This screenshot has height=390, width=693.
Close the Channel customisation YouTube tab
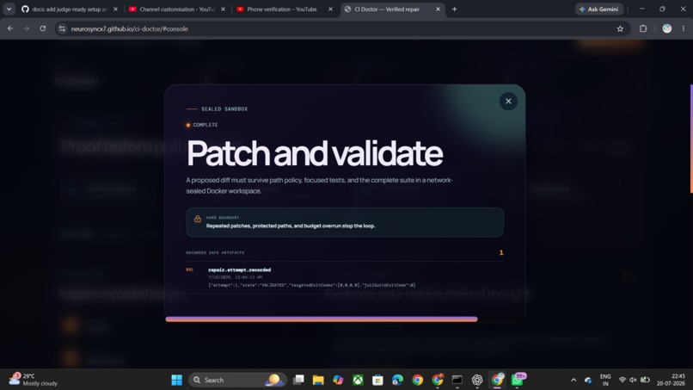pos(224,9)
